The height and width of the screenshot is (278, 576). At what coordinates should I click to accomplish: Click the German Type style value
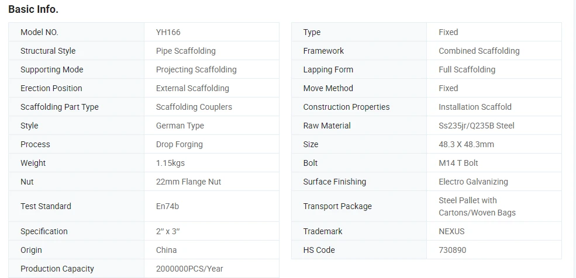(x=180, y=126)
